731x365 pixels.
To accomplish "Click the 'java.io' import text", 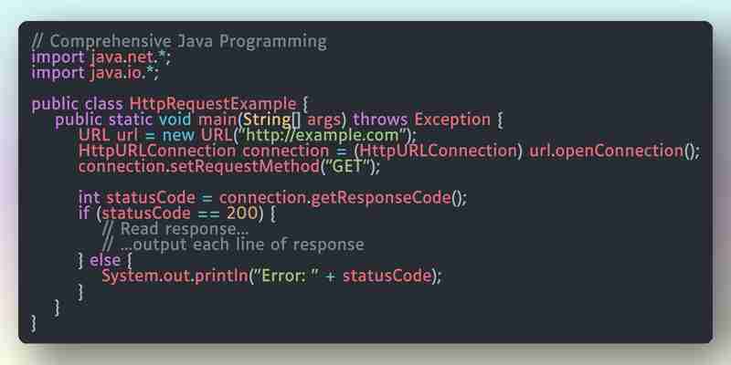I will 115,73.
